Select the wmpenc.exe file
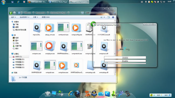The image size is (175, 98). pyautogui.click(x=36, y=48)
